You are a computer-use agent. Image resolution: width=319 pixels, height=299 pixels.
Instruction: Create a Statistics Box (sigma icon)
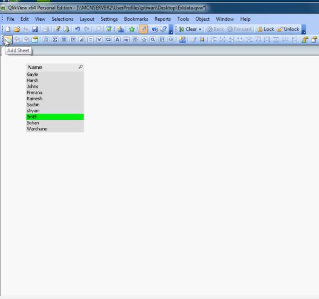55,40
